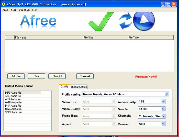Click the Add File button
Screen dimensions: 179x137
(16, 76)
